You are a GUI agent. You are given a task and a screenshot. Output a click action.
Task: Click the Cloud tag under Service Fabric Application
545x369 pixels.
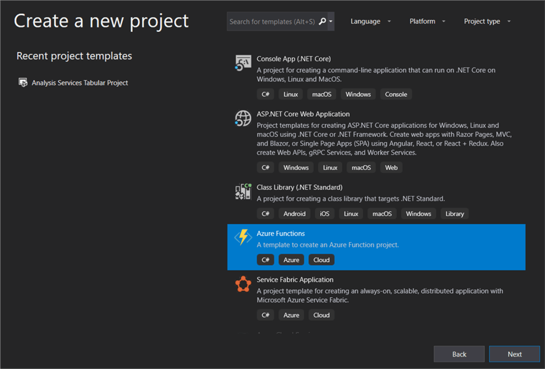[x=321, y=315]
